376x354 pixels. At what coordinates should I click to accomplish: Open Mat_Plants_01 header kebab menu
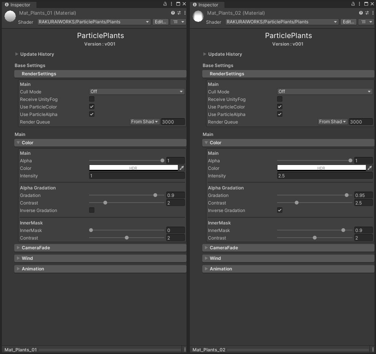pos(185,13)
